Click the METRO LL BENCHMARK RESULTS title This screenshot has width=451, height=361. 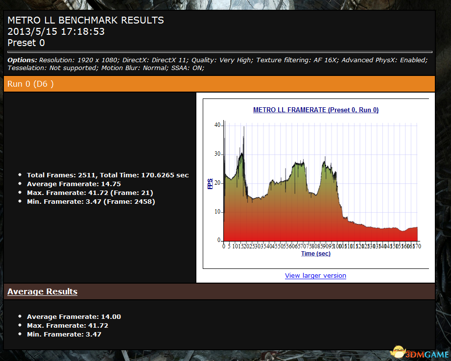(85, 20)
